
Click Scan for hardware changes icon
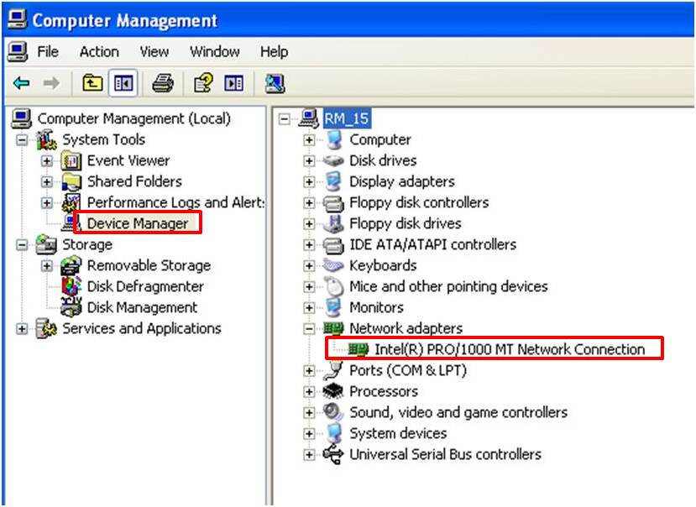(x=275, y=83)
